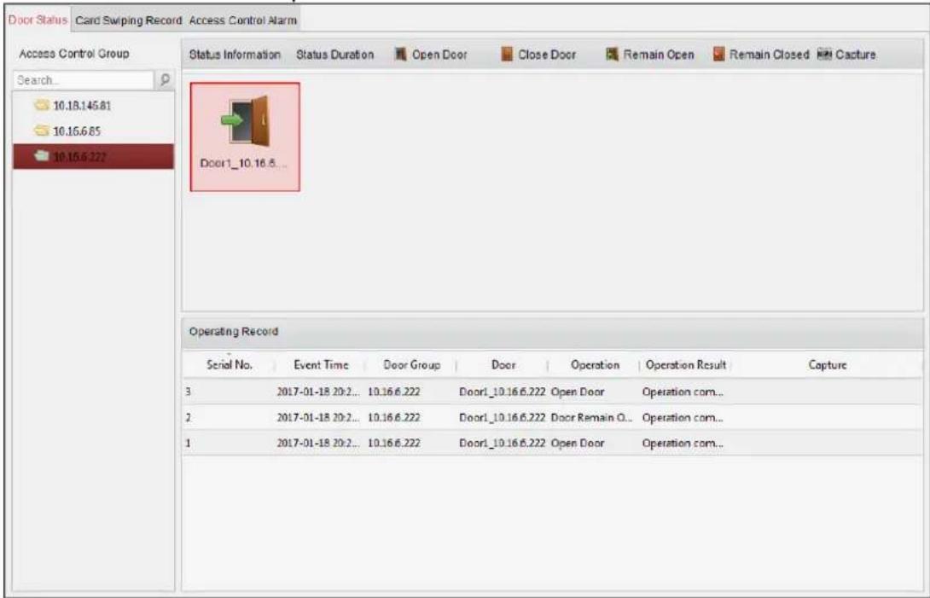Viewport: 930px width, 598px height.
Task: Select the 10.18.146.81 group
Action: [82, 106]
